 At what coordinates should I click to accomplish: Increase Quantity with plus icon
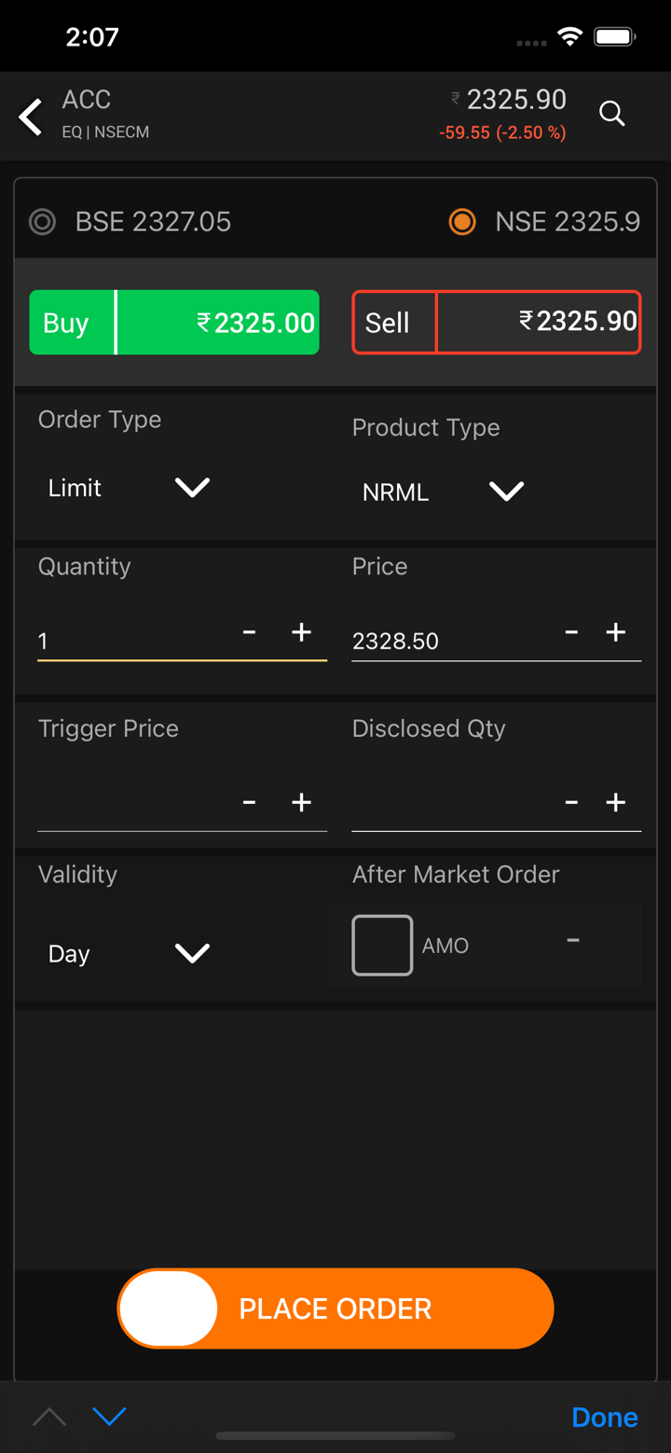point(301,632)
